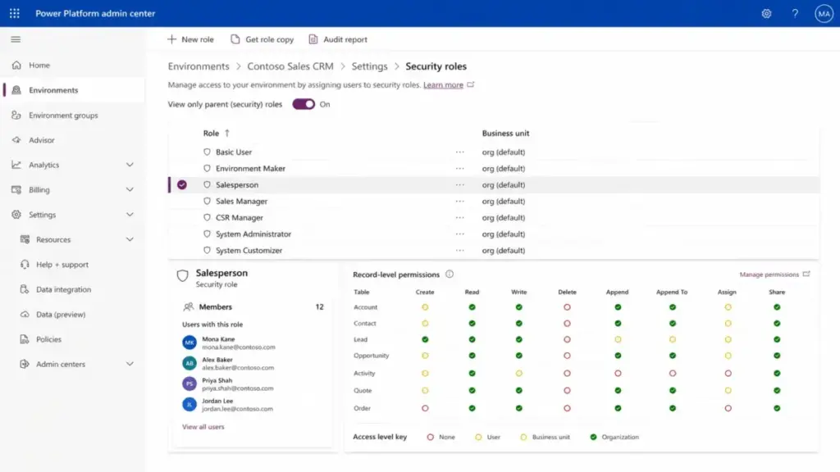Image resolution: width=840 pixels, height=472 pixels.
Task: Select the System Administrator role row
Action: click(x=493, y=234)
